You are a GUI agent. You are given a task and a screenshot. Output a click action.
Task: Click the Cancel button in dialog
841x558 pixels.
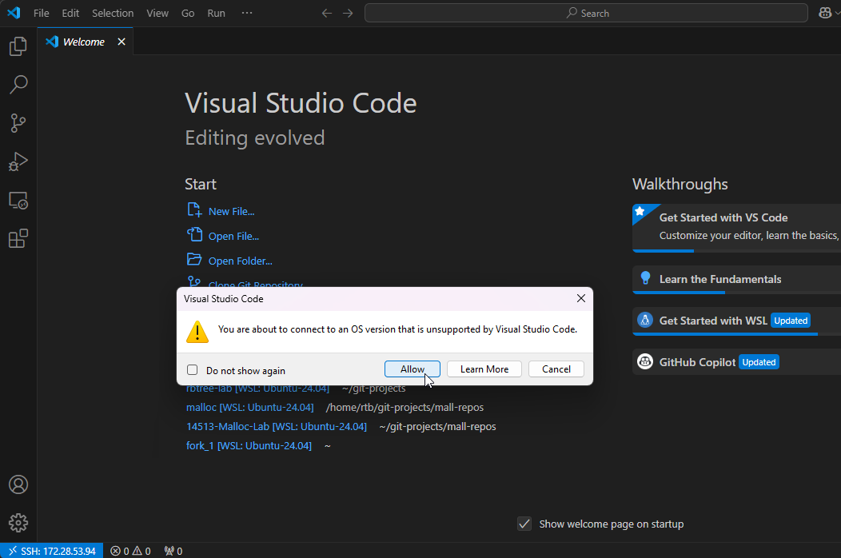point(556,369)
